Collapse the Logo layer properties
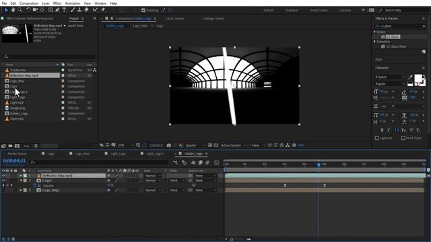431x242 pixels. (x=21, y=181)
